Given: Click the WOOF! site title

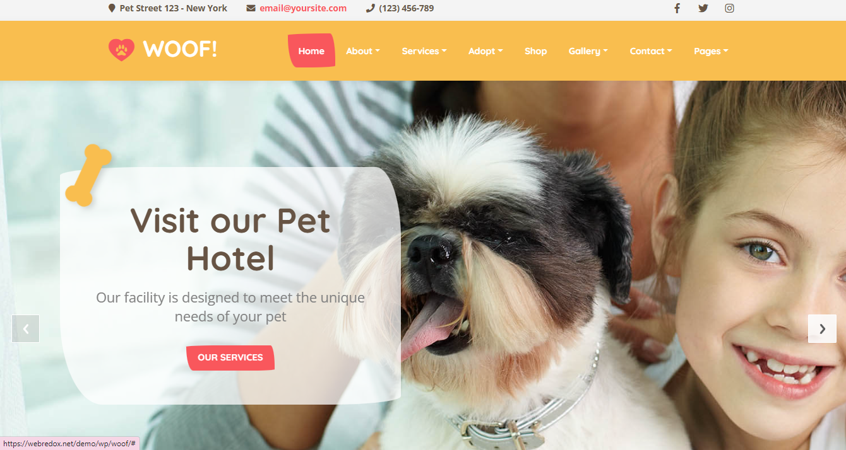Looking at the screenshot, I should click(180, 49).
